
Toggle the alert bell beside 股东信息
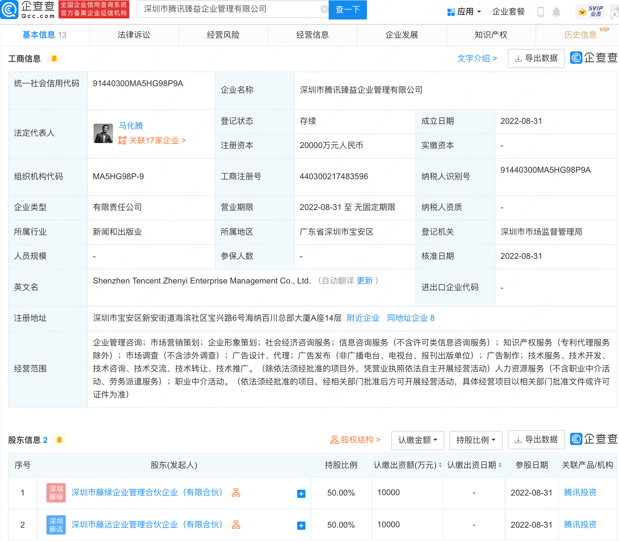pyautogui.click(x=59, y=440)
